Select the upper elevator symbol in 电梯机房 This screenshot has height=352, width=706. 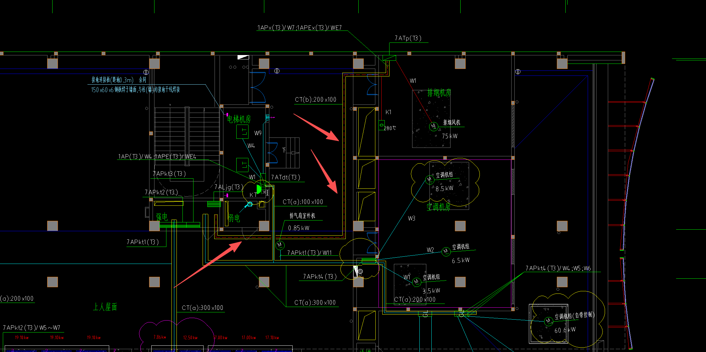[x=243, y=131]
